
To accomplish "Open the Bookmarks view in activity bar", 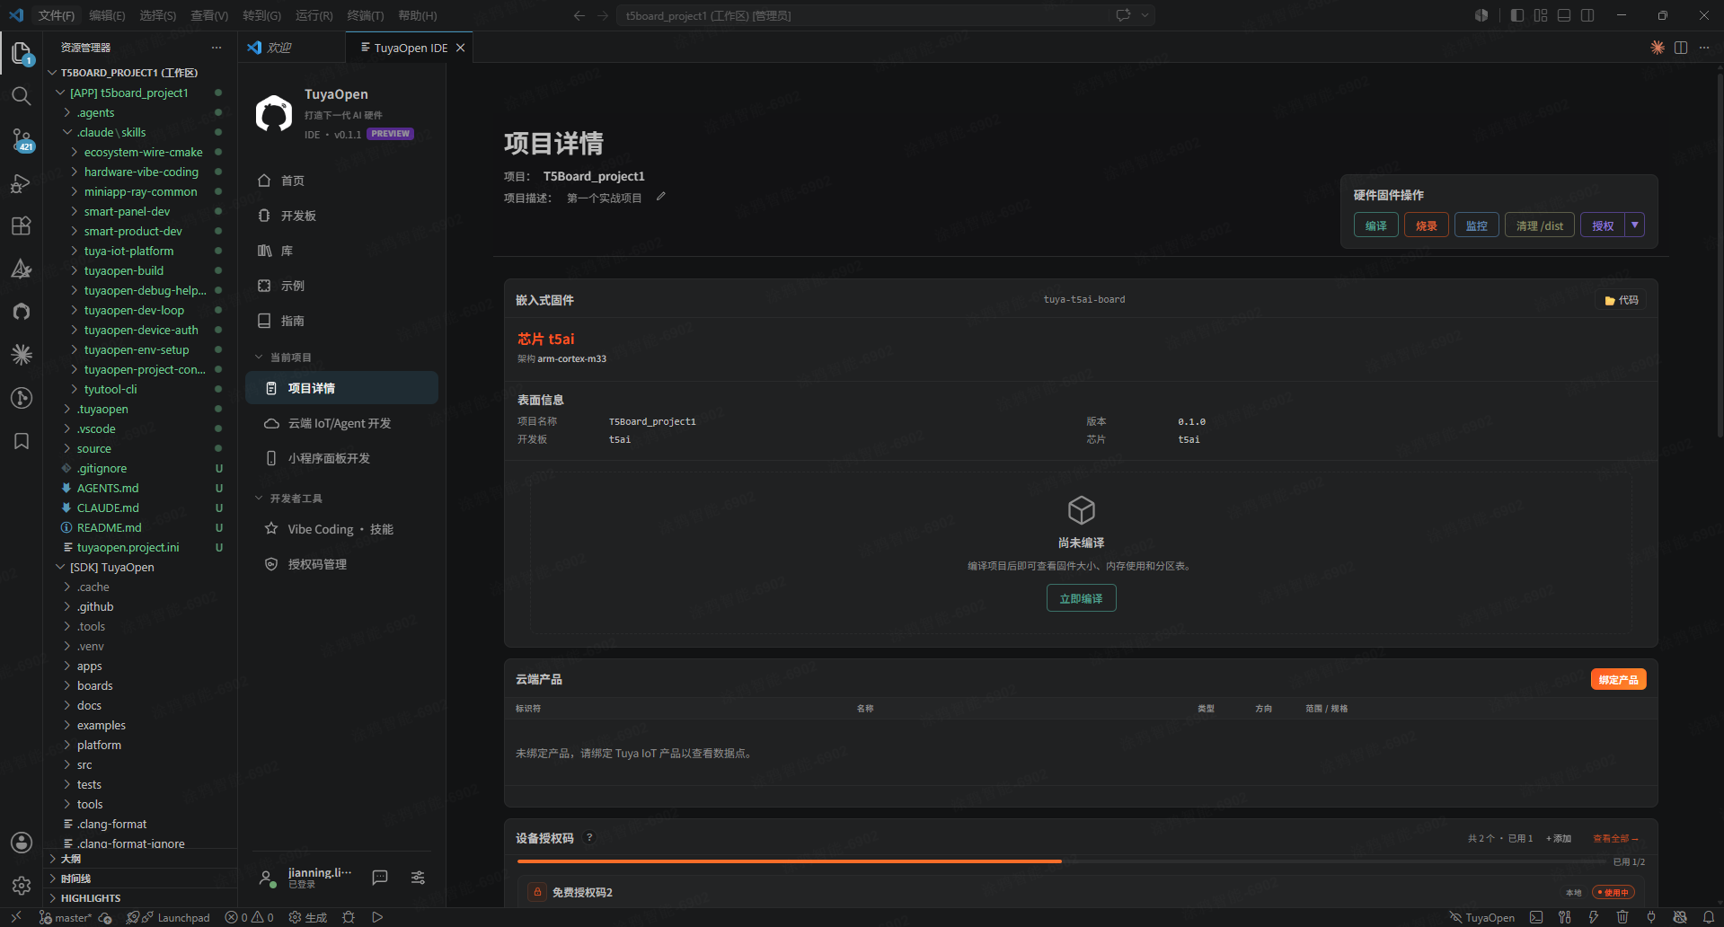I will tap(22, 441).
